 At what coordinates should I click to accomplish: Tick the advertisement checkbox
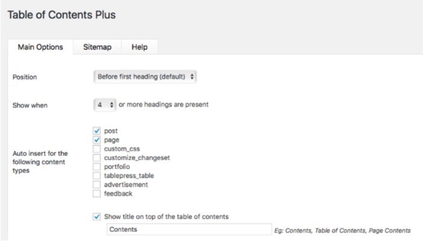pos(97,184)
